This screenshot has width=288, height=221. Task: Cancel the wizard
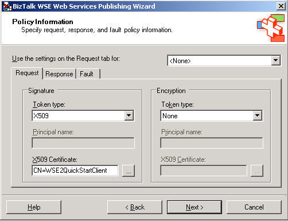point(254,207)
